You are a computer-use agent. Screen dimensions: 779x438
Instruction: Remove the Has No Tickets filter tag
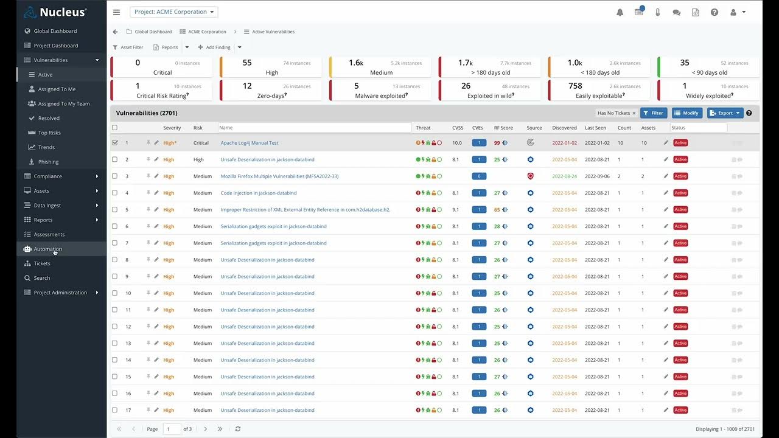(x=634, y=113)
